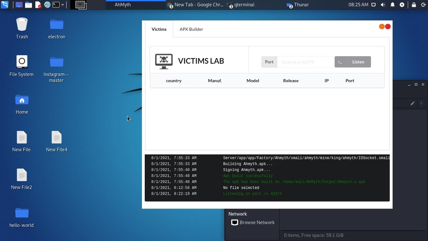Click the red close dot in AhMyth
Screen dimensions: 428x241
[388, 26]
